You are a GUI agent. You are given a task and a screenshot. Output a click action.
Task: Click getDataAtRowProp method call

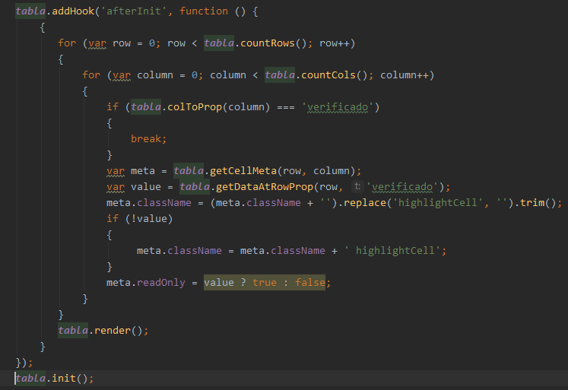click(265, 186)
